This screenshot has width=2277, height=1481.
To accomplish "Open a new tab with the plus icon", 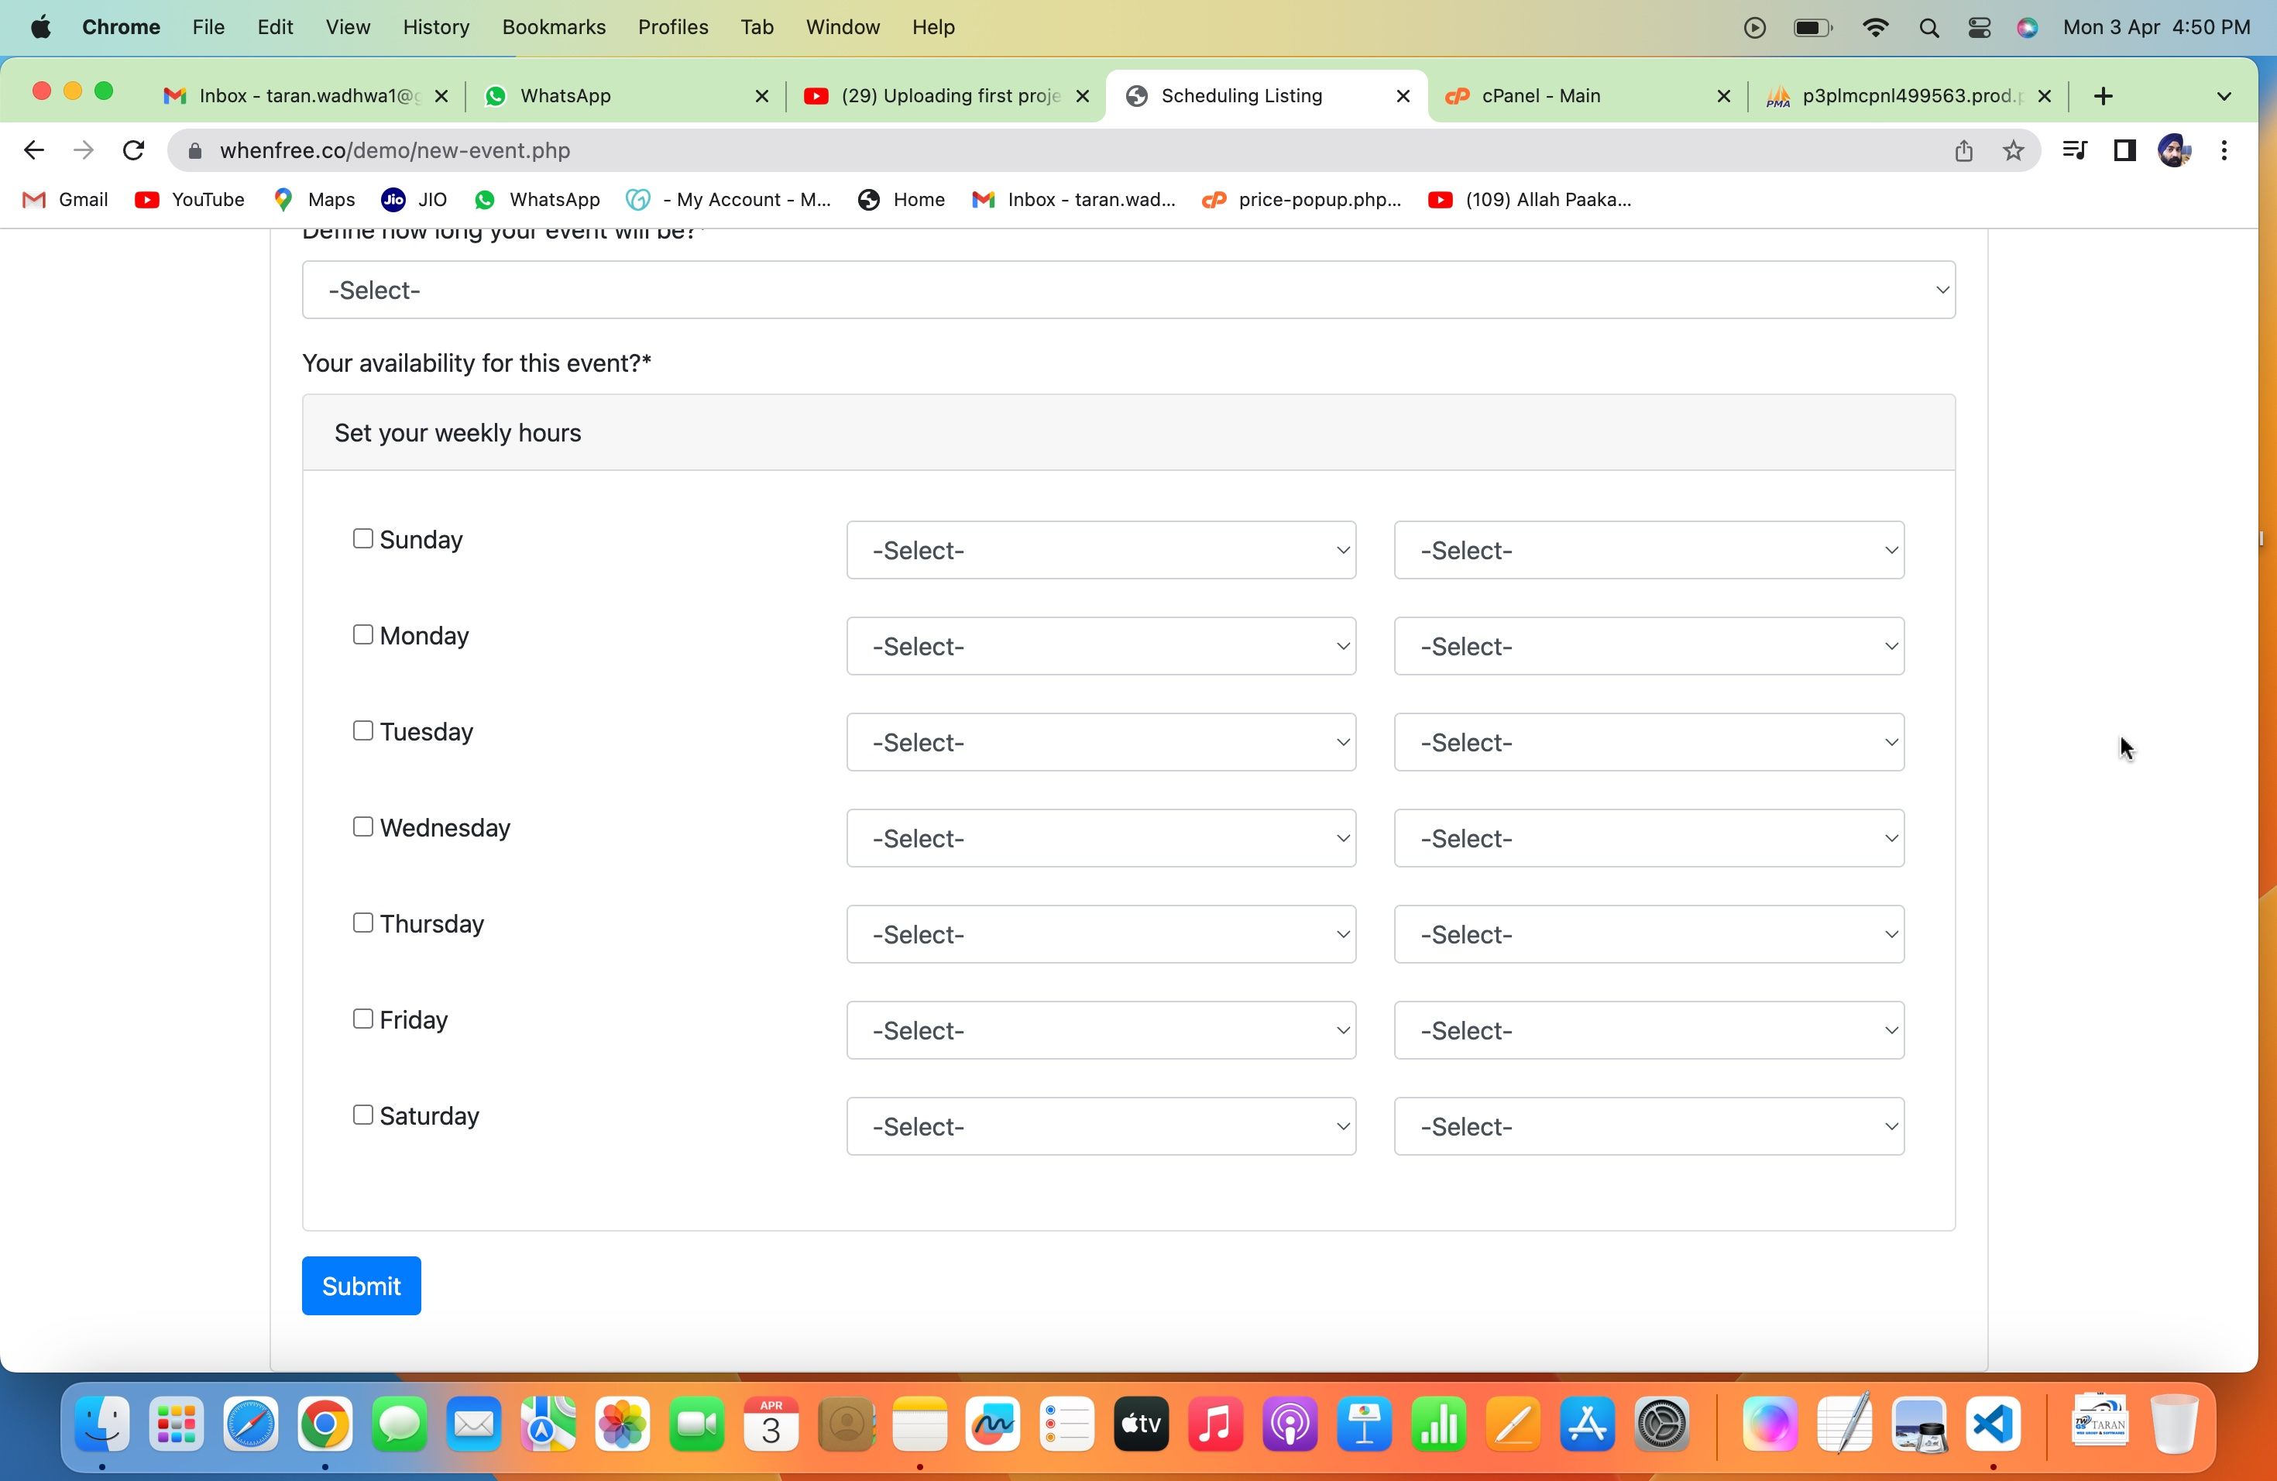I will 2102,96.
